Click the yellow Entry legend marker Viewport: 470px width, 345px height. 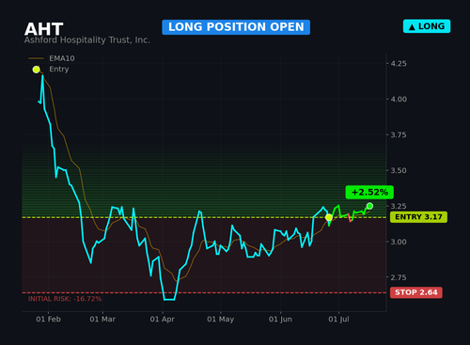coord(37,70)
